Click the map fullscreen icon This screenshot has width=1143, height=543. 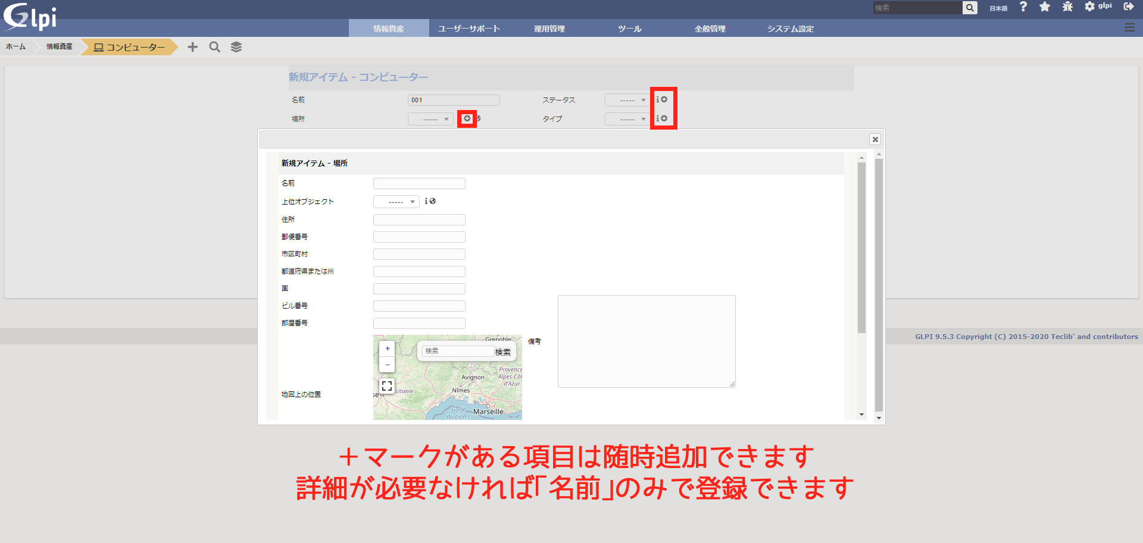coord(387,386)
